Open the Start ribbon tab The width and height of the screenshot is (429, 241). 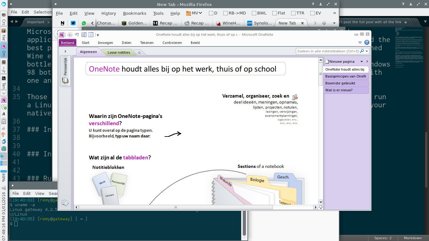pos(85,43)
